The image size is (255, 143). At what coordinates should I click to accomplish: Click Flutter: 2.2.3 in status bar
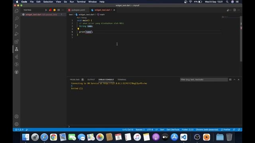coord(188,130)
